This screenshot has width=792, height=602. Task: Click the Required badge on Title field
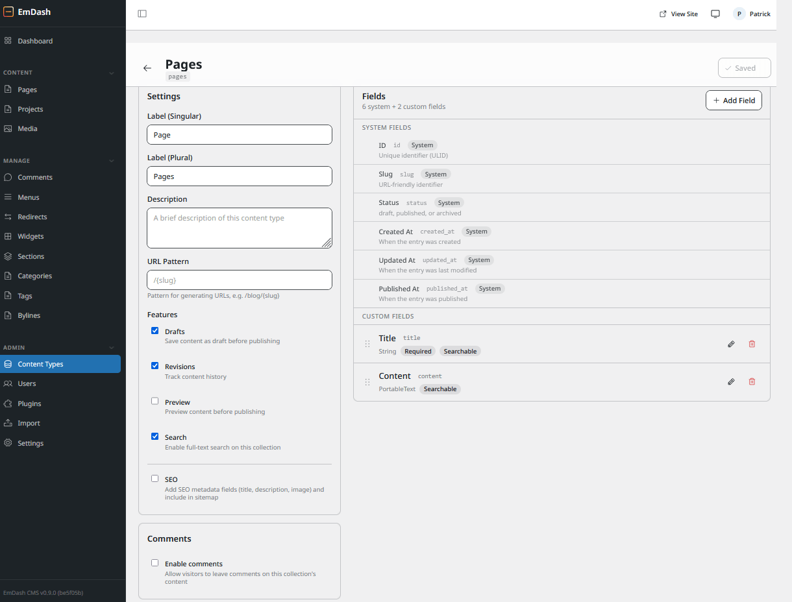coord(418,351)
